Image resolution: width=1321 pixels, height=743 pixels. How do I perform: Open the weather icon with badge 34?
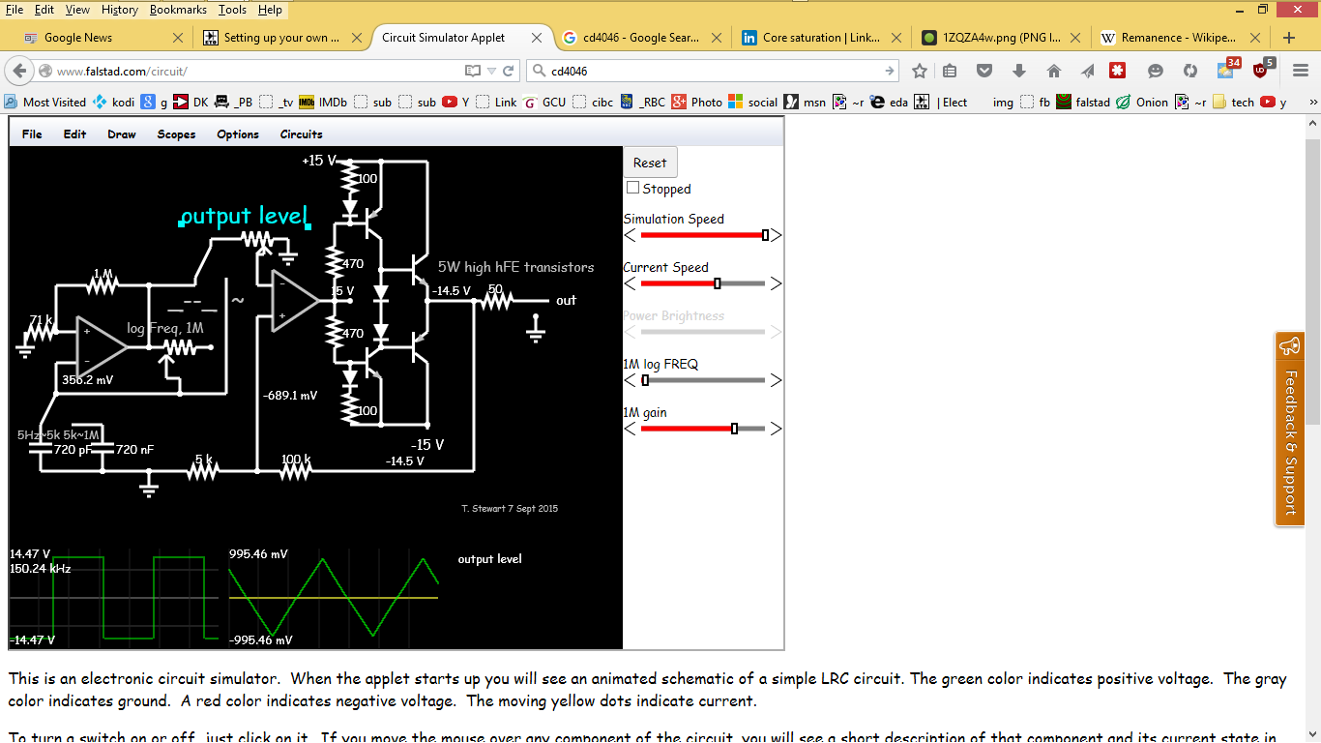click(1227, 69)
